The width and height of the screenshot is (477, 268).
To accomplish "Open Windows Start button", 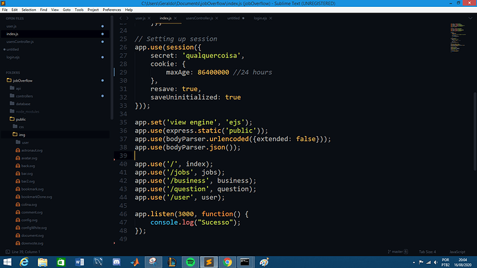I will pos(8,262).
